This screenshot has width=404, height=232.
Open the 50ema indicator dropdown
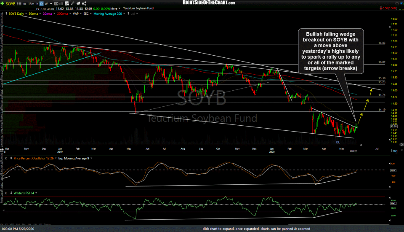40,13
